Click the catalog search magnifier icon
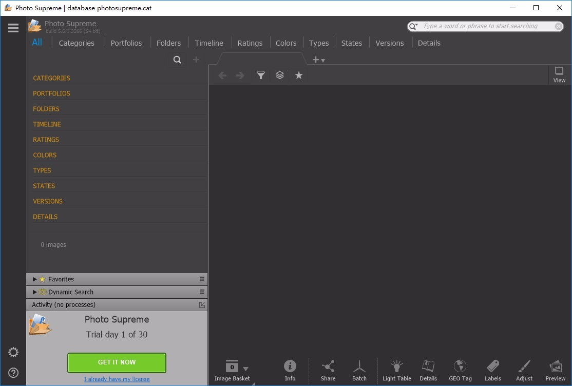This screenshot has height=386, width=572. coord(177,60)
